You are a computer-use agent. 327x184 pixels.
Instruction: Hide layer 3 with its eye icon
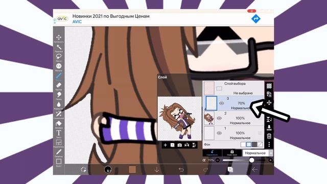click(x=221, y=103)
